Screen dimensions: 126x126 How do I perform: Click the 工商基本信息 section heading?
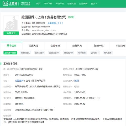click(x=10, y=64)
